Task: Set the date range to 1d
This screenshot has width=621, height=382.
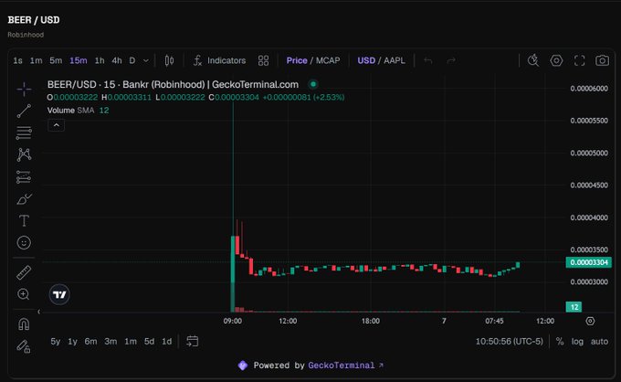Action: (x=167, y=341)
